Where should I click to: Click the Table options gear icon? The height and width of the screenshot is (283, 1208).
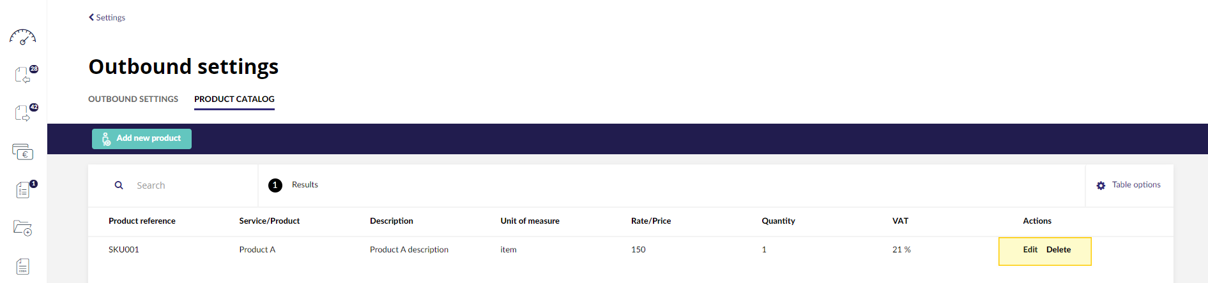point(1101,185)
